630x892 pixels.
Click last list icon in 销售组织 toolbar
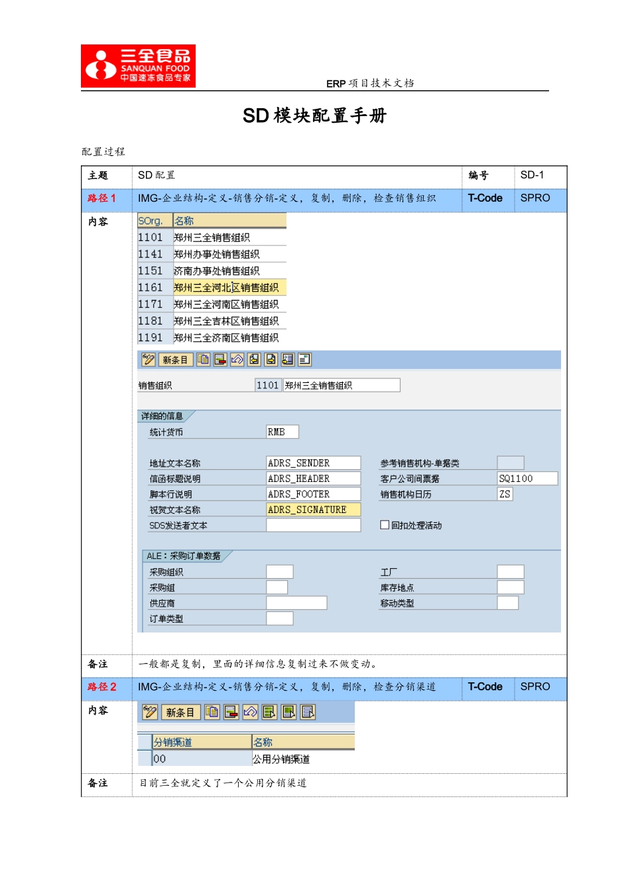coord(305,360)
